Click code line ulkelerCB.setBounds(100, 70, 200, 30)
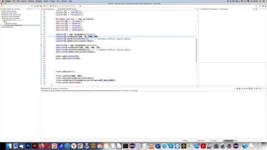The height and width of the screenshot is (150, 267). point(77,37)
